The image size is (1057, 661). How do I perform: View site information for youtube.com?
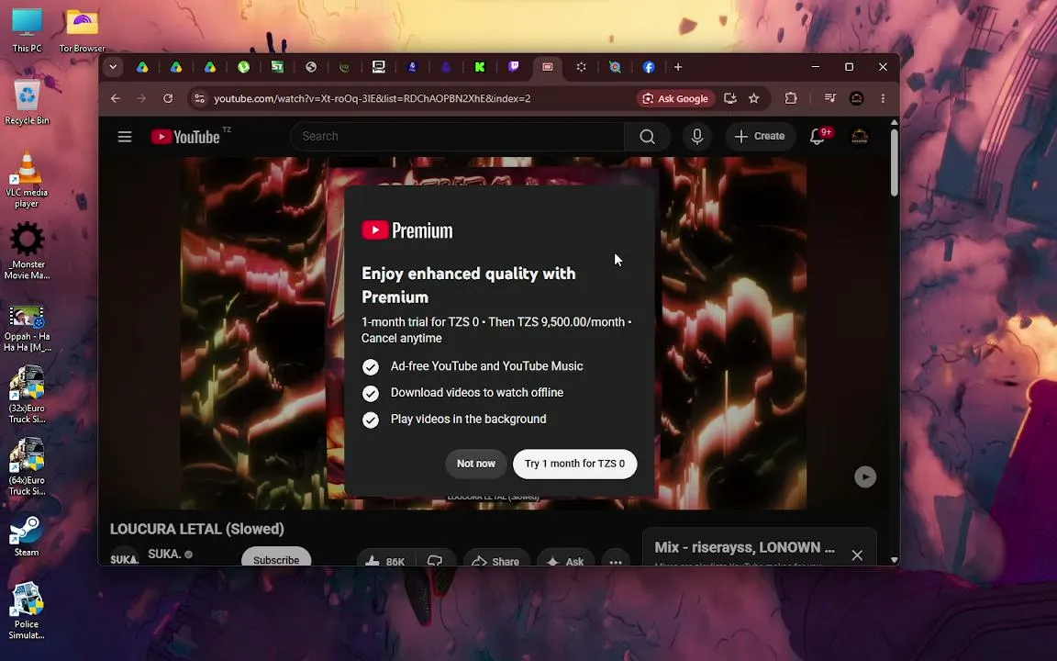click(x=199, y=98)
